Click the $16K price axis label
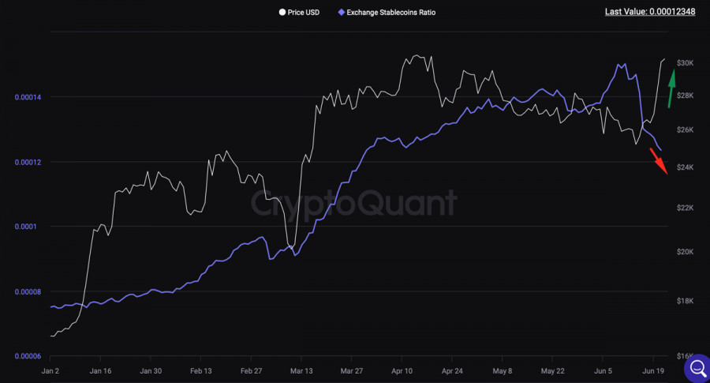Image resolution: width=710 pixels, height=383 pixels. tap(684, 357)
